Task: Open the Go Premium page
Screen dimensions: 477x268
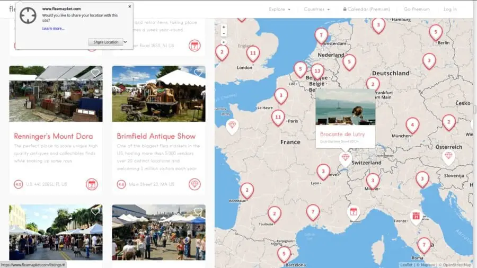Action: pyautogui.click(x=417, y=10)
